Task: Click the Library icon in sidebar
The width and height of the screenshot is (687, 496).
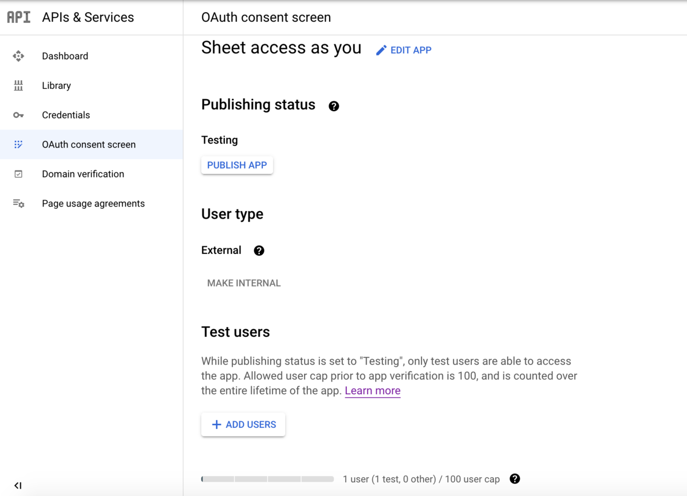Action: [18, 86]
